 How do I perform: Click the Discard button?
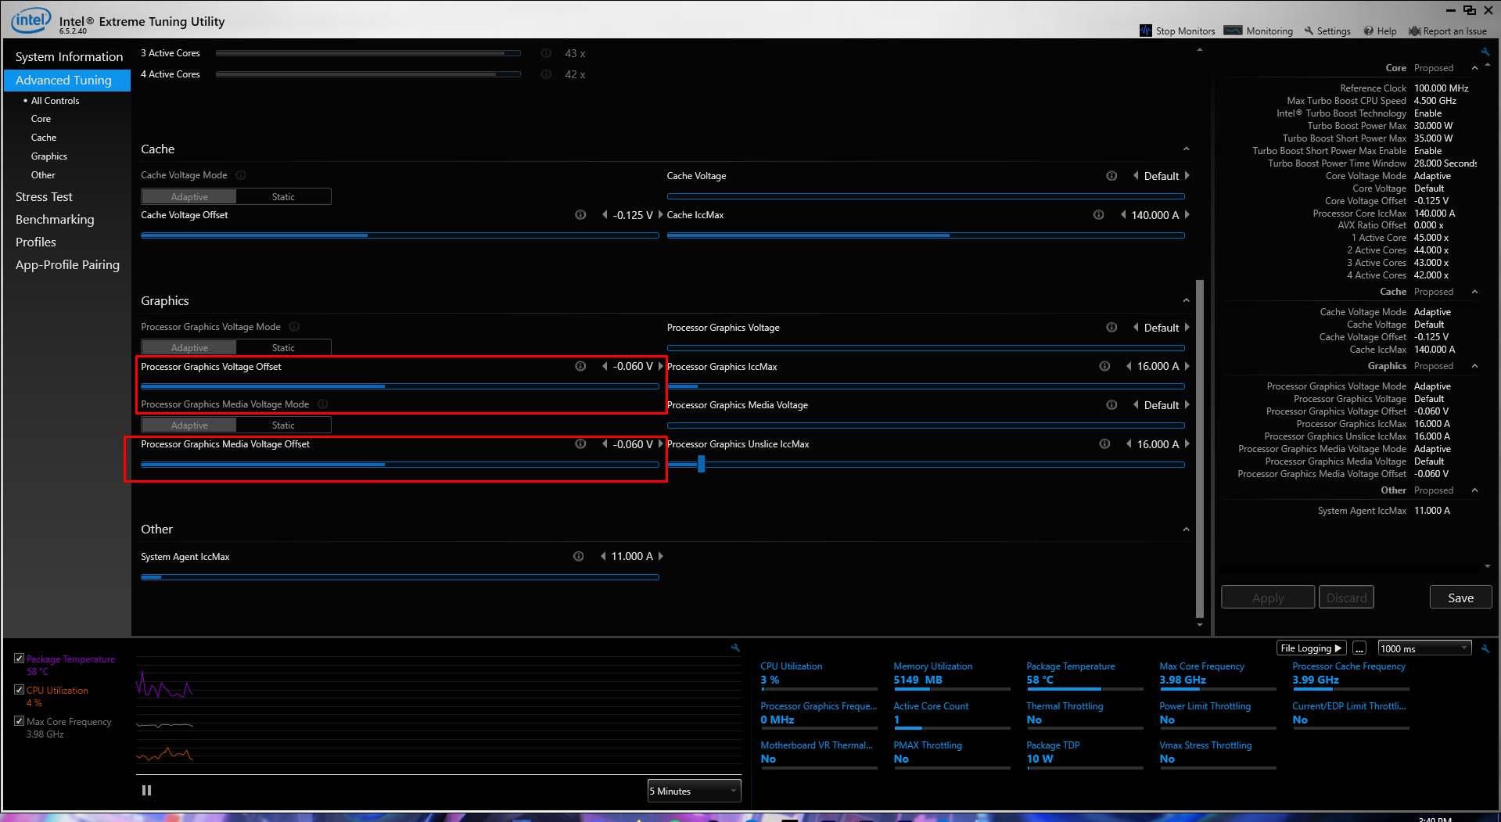(x=1346, y=598)
